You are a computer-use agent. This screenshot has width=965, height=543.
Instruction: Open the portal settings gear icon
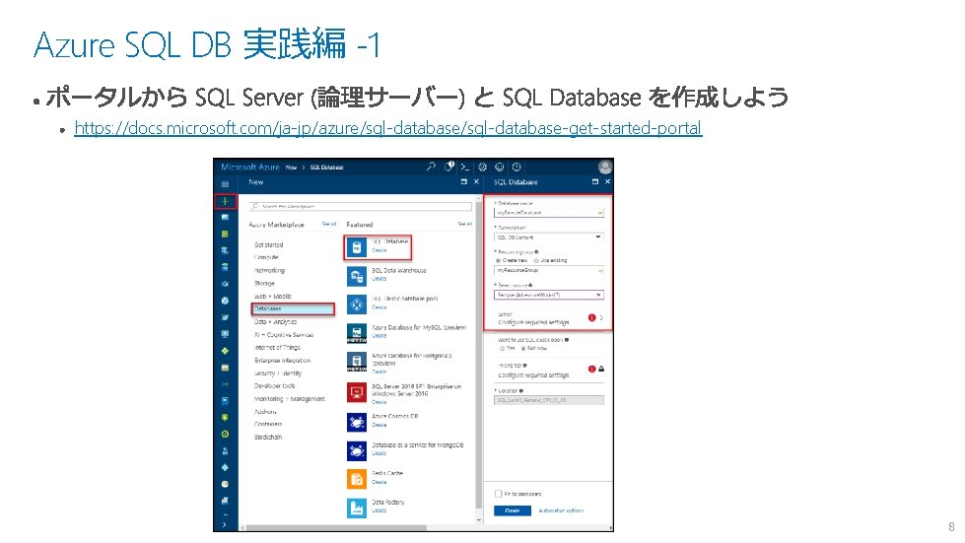483,167
